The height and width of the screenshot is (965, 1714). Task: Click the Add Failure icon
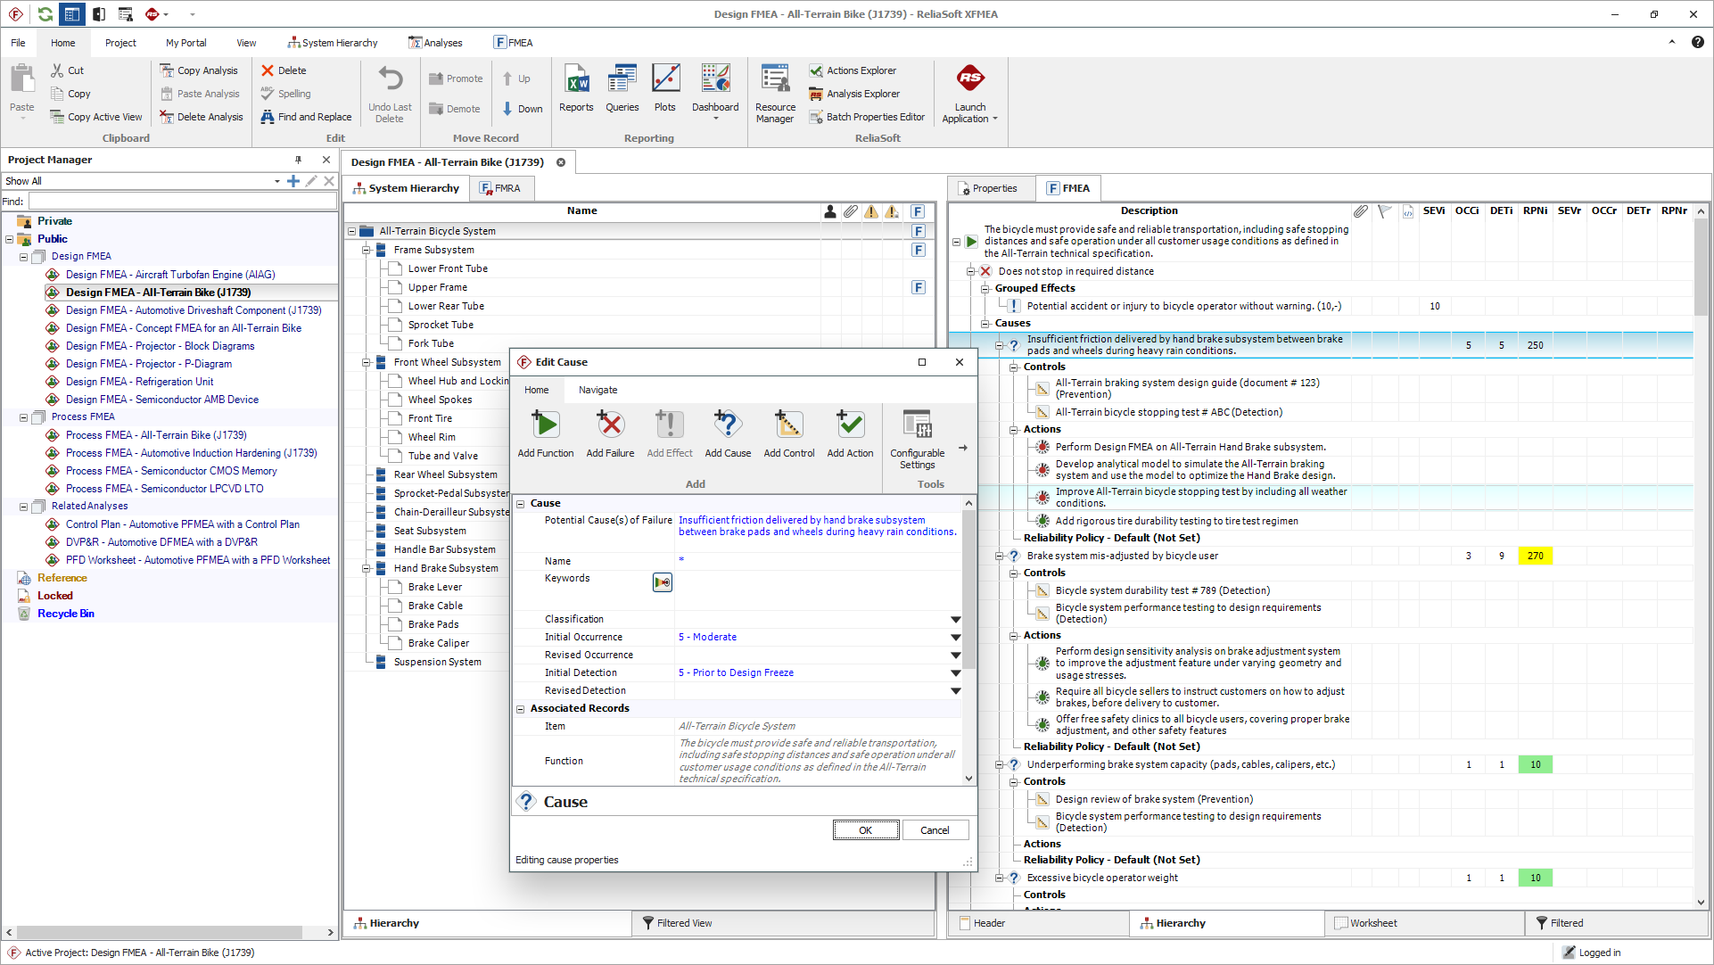[x=610, y=425]
